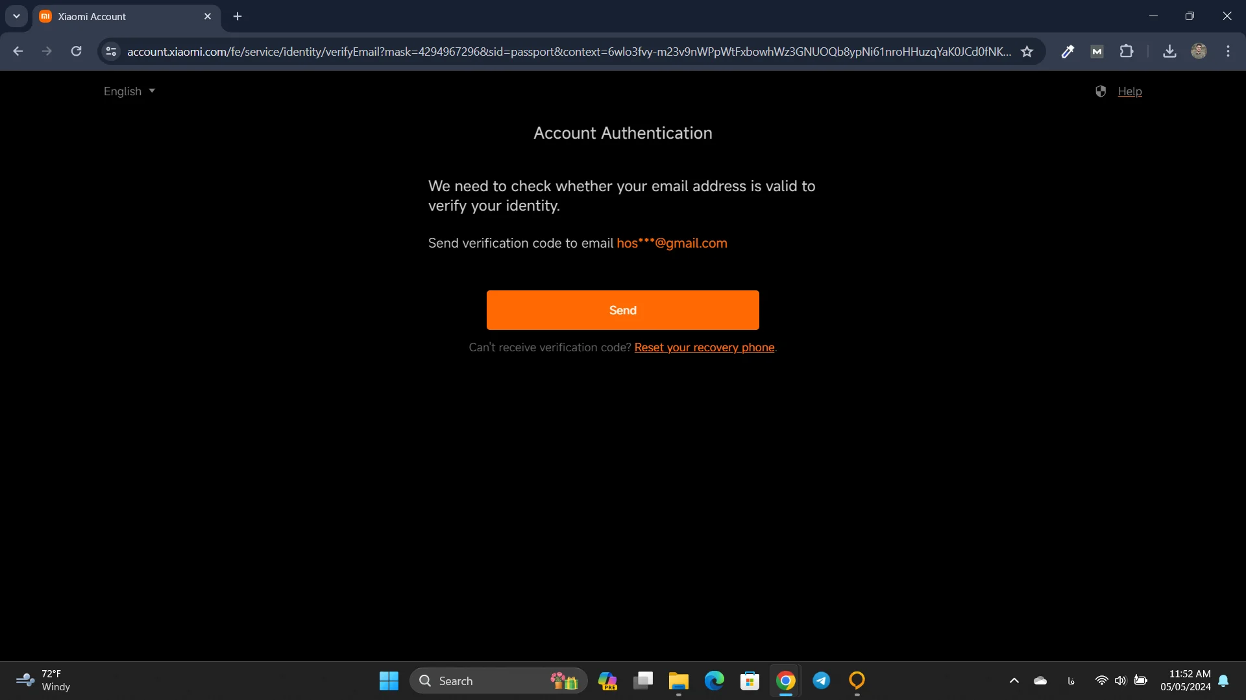View site information icon in address bar
This screenshot has height=700, width=1246.
point(111,51)
